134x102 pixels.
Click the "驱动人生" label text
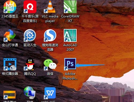pos(30,45)
